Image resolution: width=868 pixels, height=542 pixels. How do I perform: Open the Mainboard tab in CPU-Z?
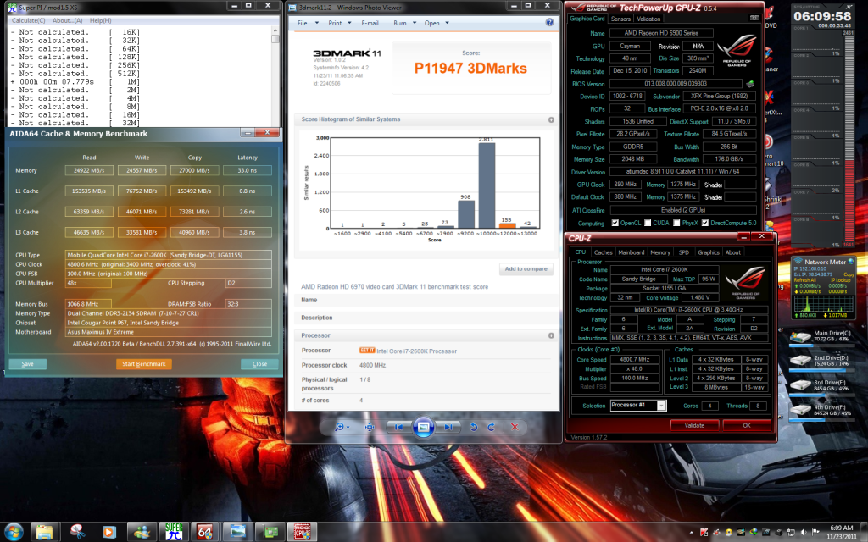pos(631,252)
